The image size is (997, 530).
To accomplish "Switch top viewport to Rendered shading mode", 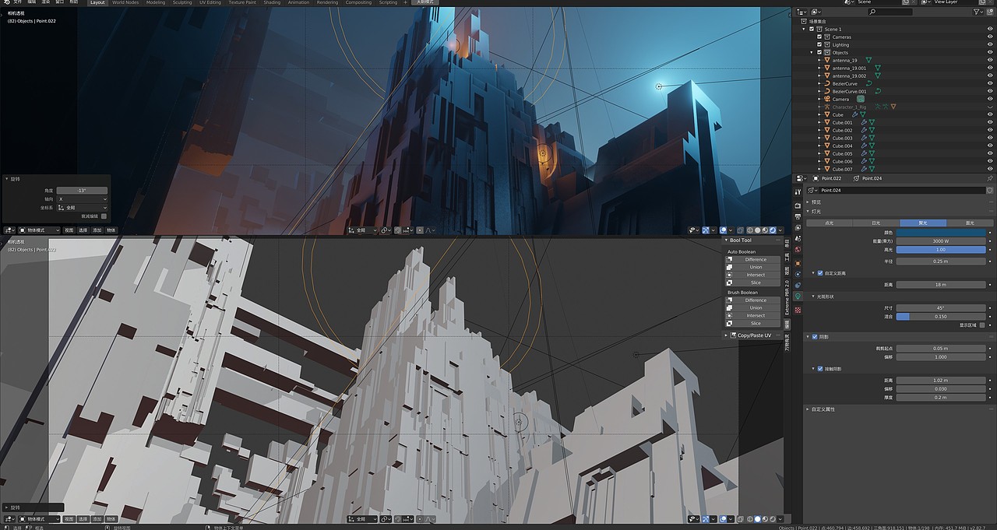I will 773,230.
